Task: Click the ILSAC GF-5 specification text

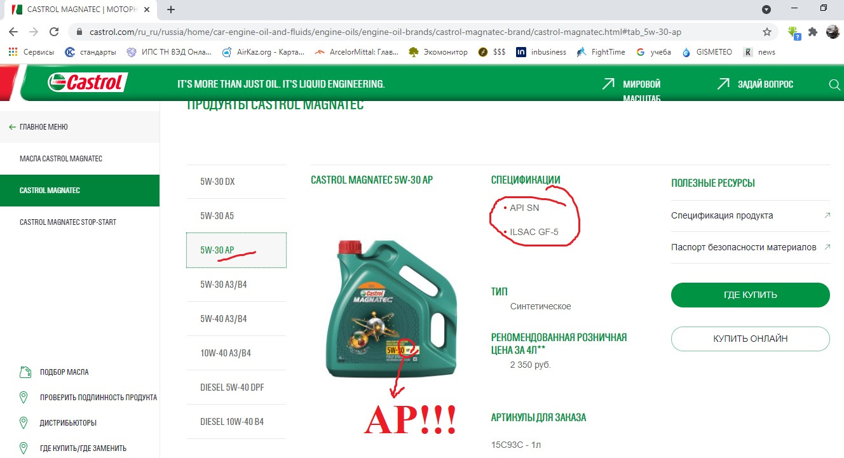Action: pos(534,232)
